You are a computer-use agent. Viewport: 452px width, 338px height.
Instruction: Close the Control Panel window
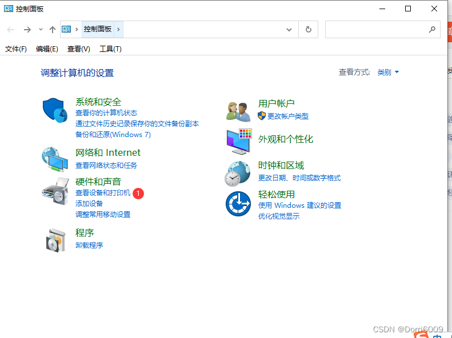[x=434, y=9]
